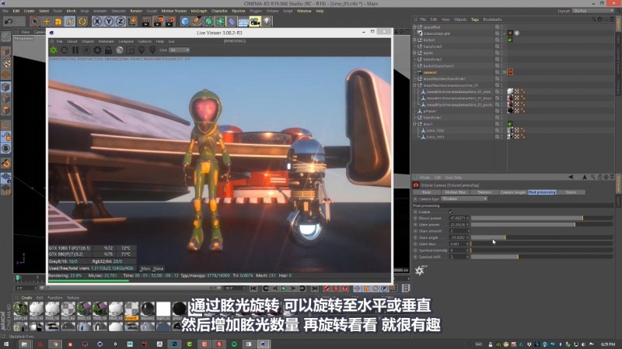Expand the lights object tree node
The image size is (622, 349).
point(415,53)
